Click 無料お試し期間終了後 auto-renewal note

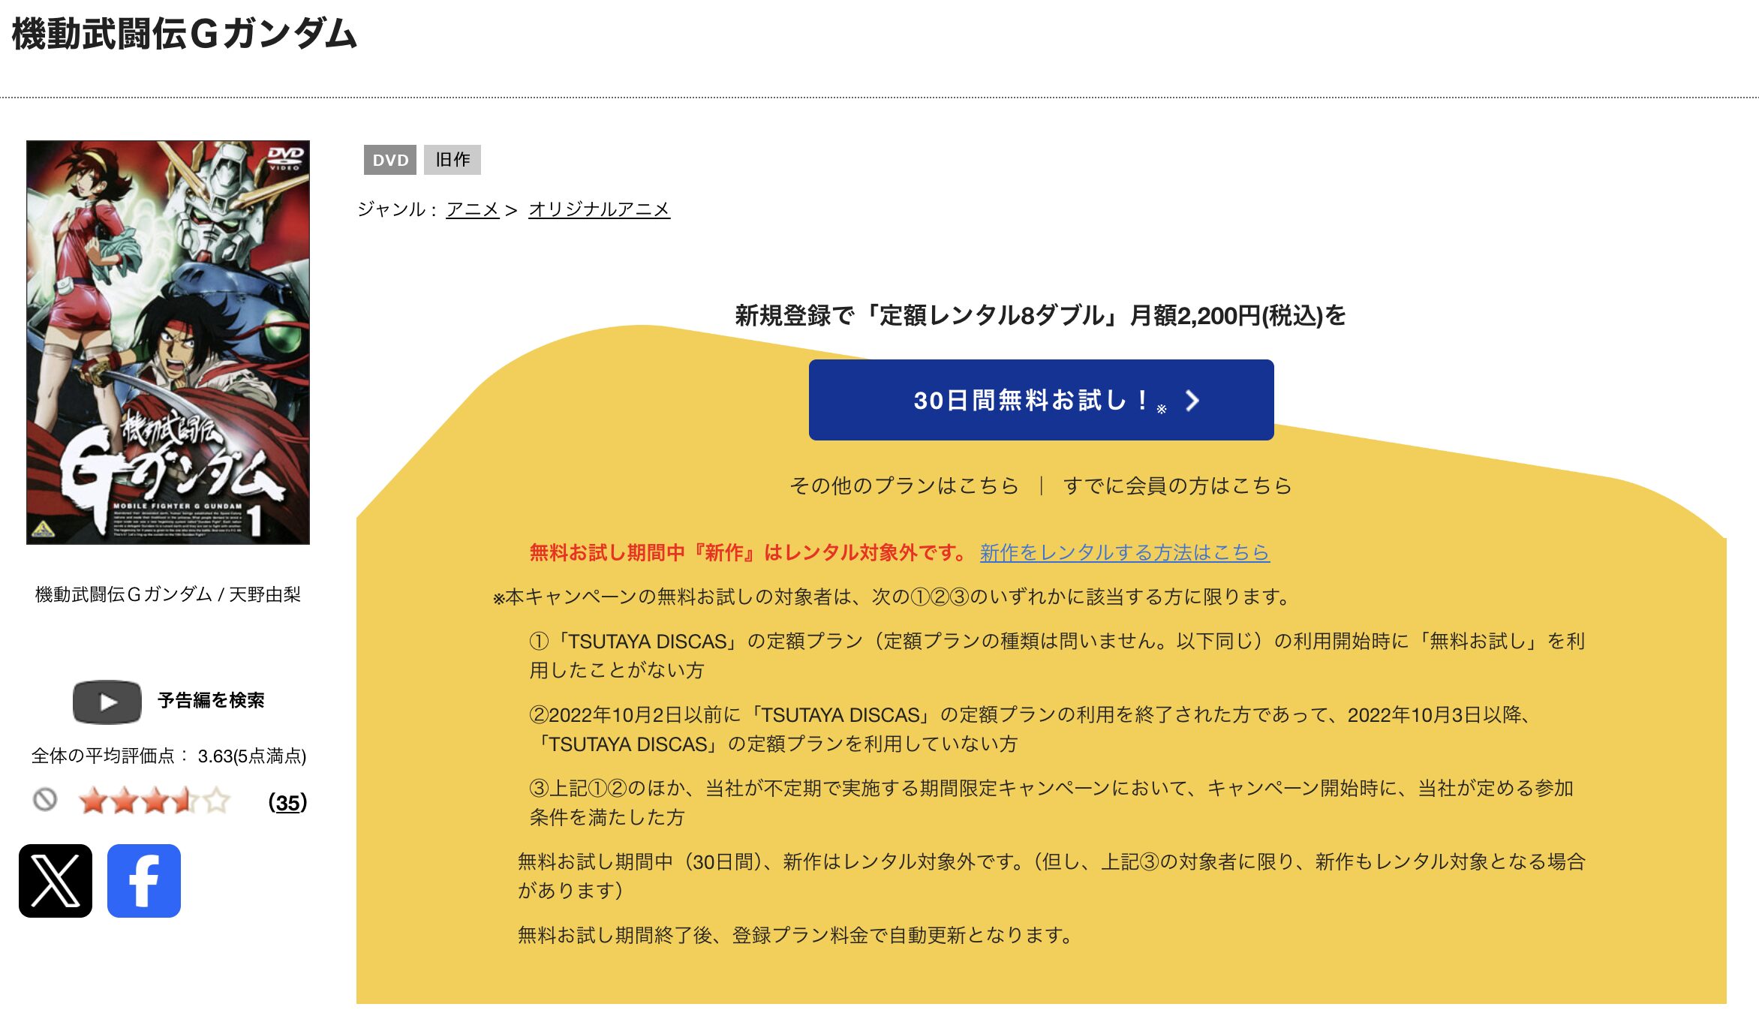pyautogui.click(x=796, y=935)
